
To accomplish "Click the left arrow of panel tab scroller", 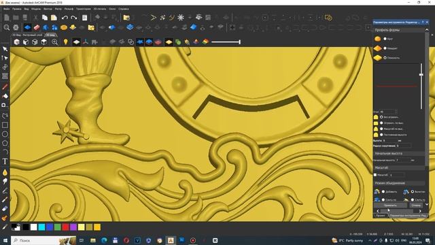I will click(378, 211).
